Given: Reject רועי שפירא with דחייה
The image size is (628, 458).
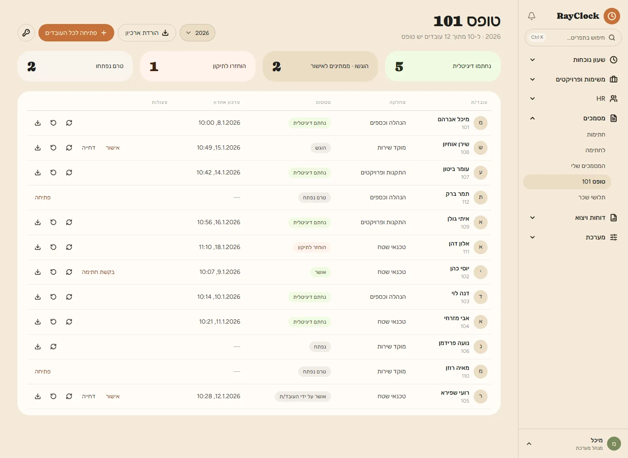Looking at the screenshot, I should (89, 396).
